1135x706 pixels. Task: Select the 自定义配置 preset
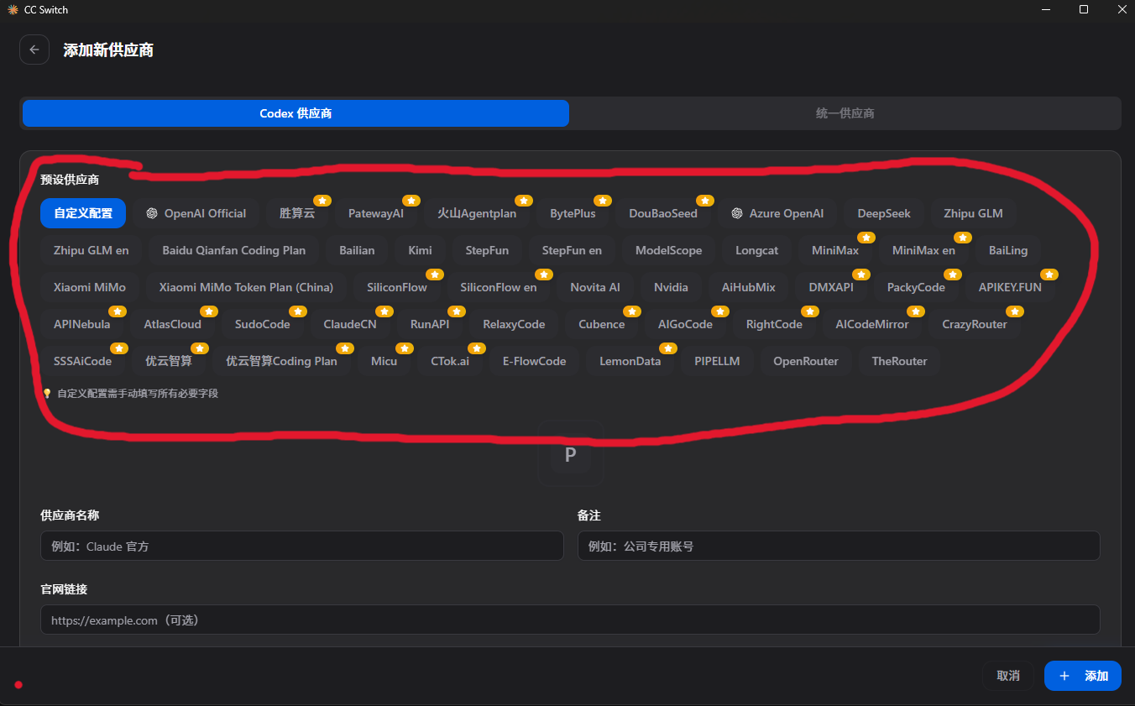tap(83, 213)
